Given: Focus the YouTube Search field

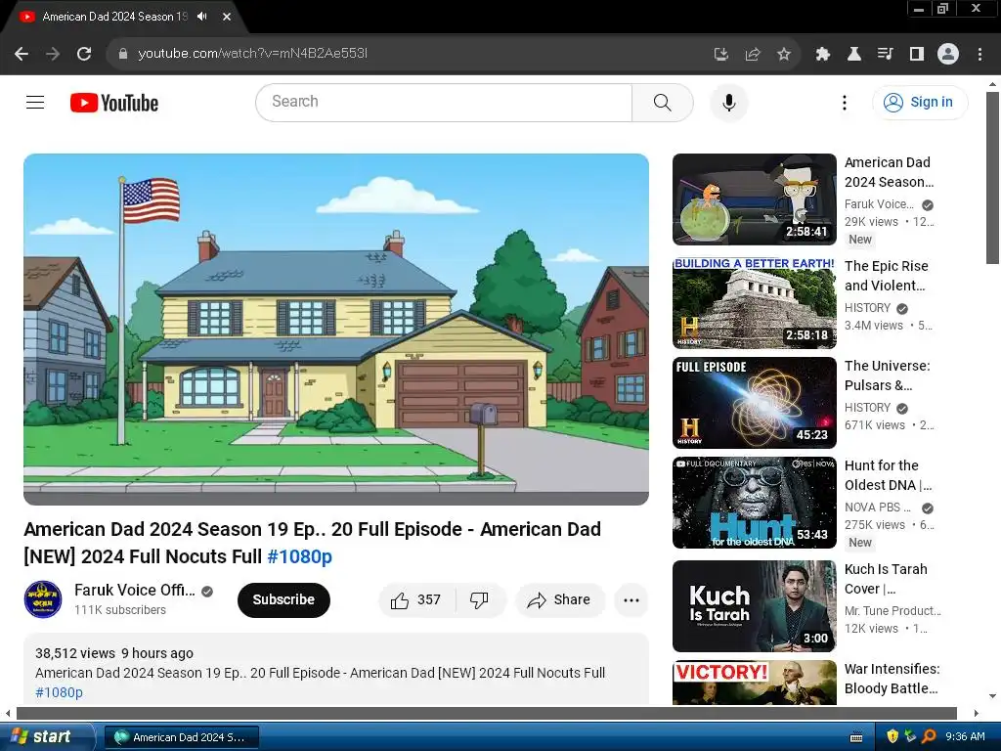Looking at the screenshot, I should (444, 102).
